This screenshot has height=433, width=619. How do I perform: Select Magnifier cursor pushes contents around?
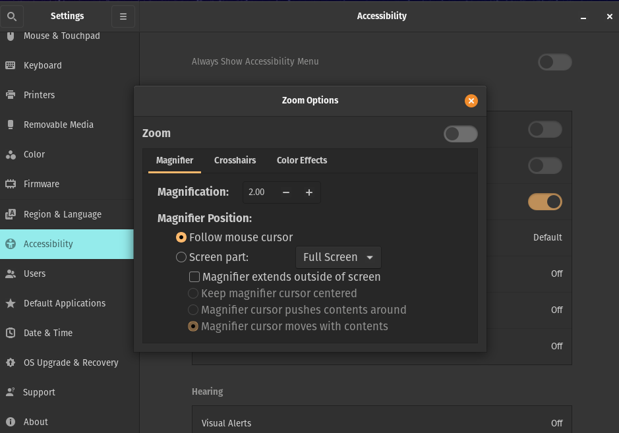tap(192, 310)
